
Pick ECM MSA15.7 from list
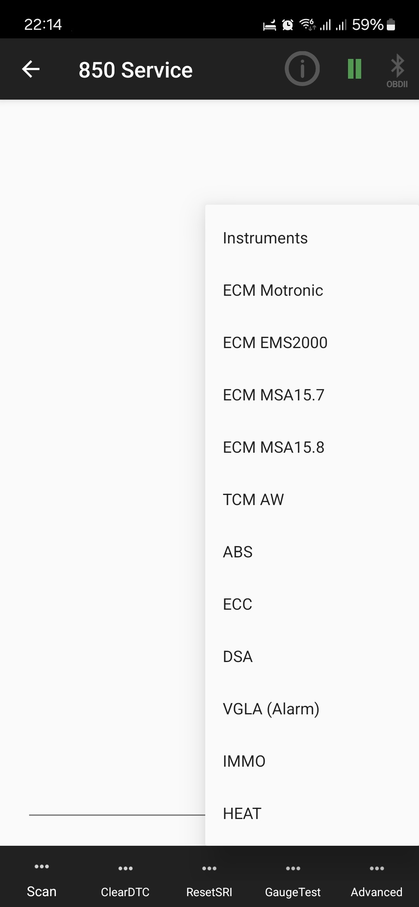pyautogui.click(x=274, y=395)
